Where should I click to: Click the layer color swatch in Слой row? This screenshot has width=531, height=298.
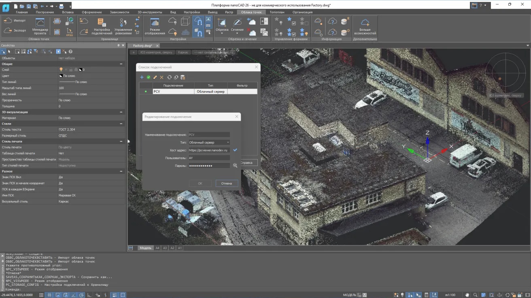(x=80, y=70)
